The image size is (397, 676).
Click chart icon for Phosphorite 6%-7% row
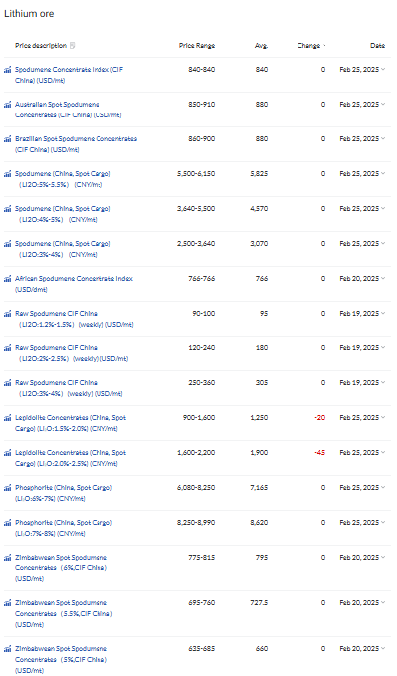pyautogui.click(x=7, y=488)
